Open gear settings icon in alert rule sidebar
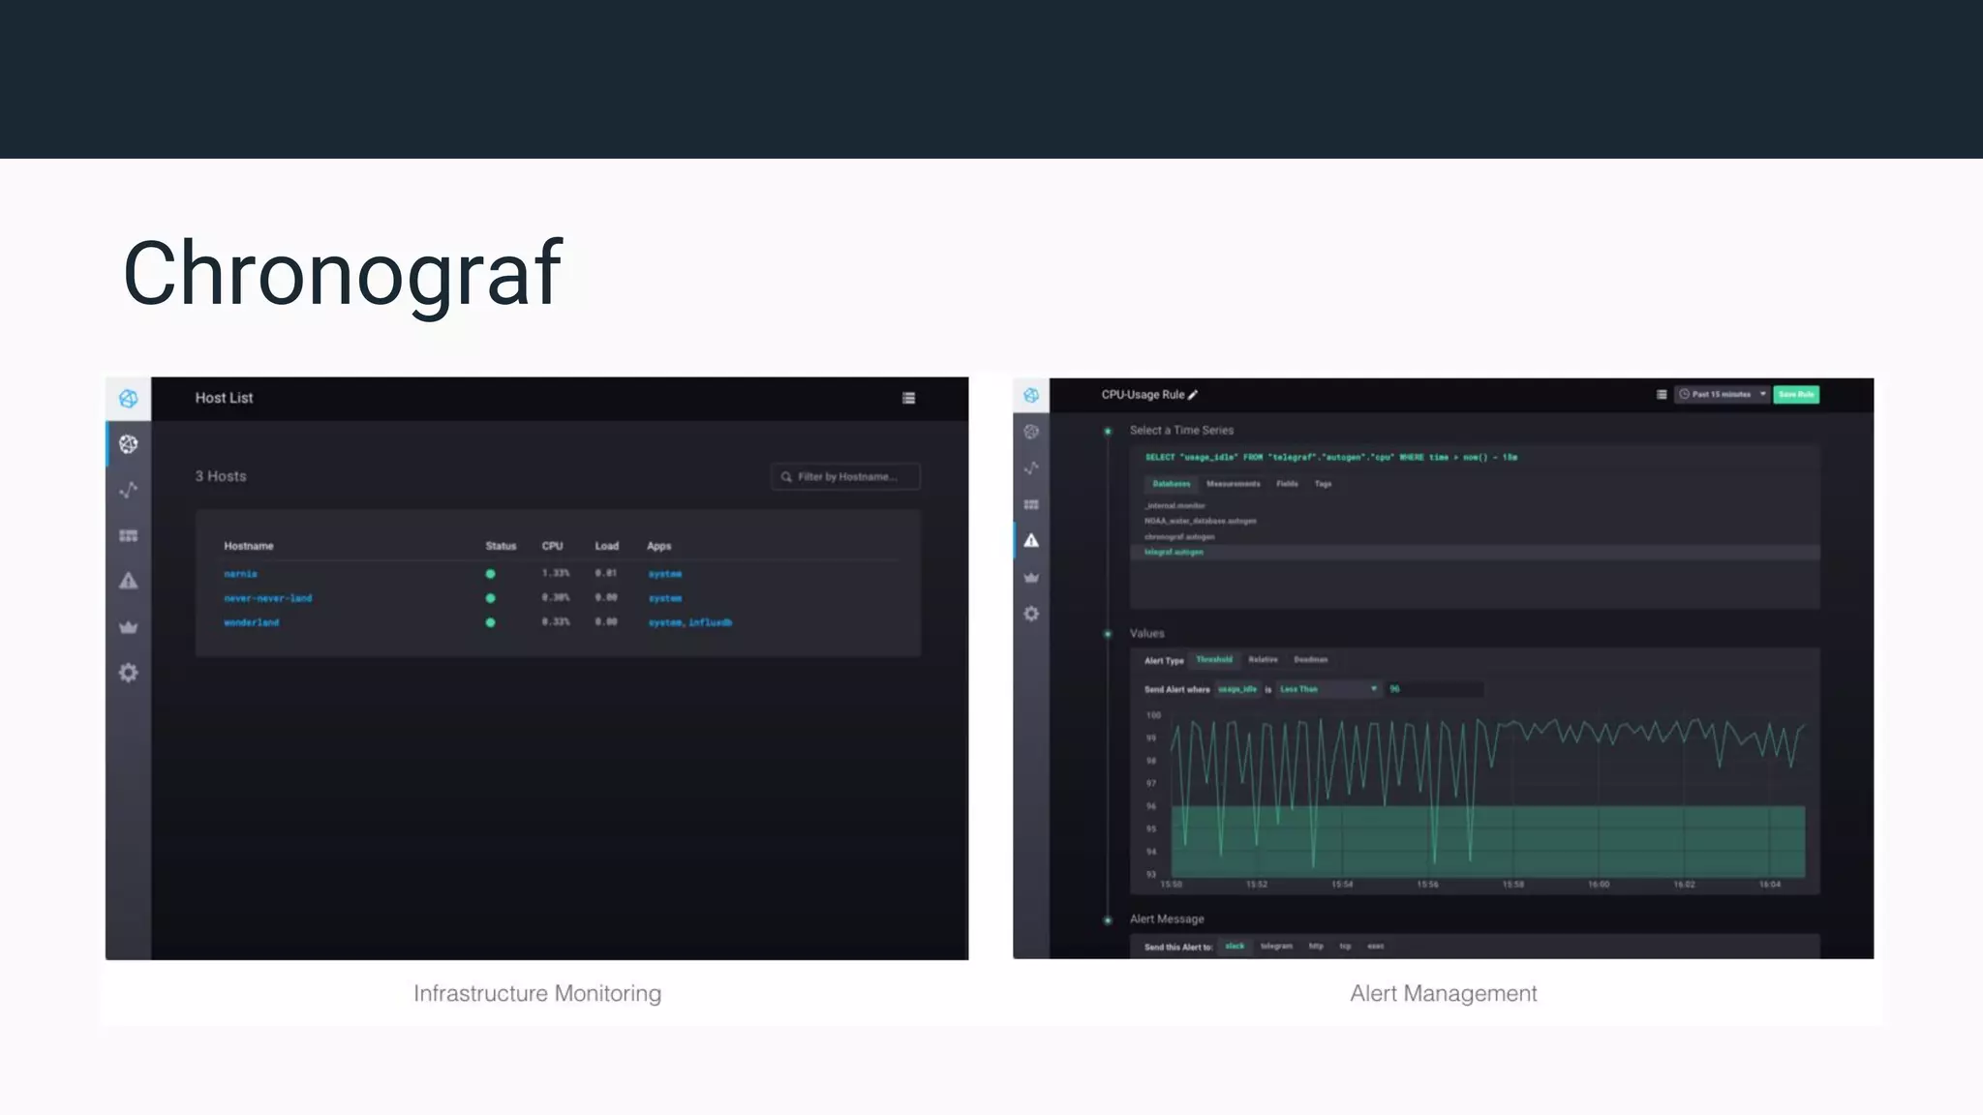The width and height of the screenshot is (1983, 1115). [x=1031, y=614]
